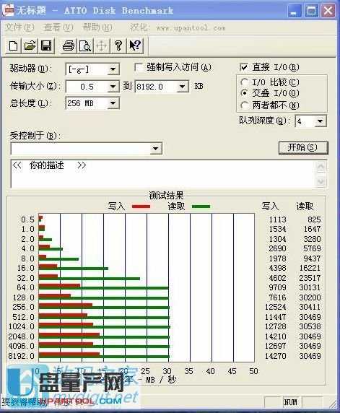Click the NUM status bar indicator

pyautogui.click(x=290, y=402)
